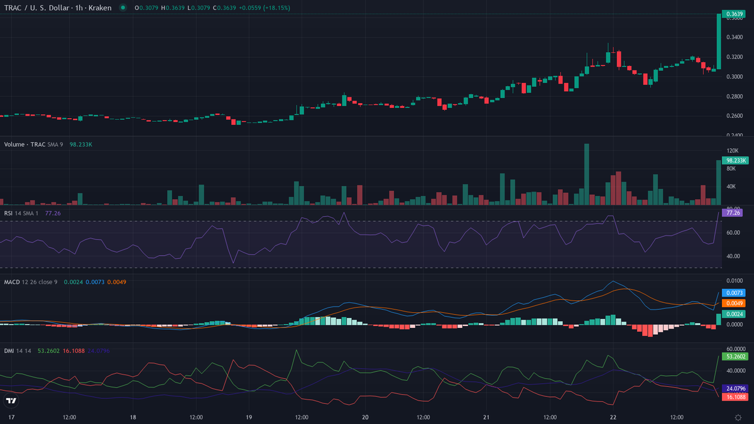Click the blue 0.0073 value in MACD legend
Screen dimensions: 754x424
pyautogui.click(x=95, y=281)
